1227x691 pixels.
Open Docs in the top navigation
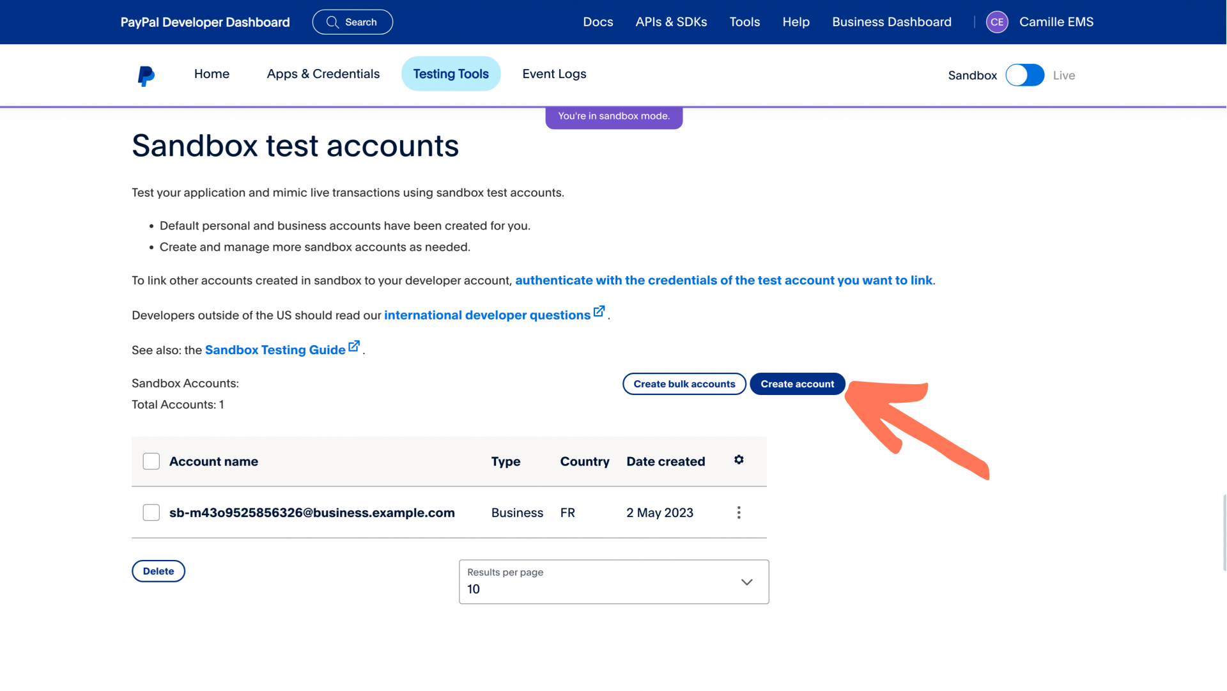598,22
